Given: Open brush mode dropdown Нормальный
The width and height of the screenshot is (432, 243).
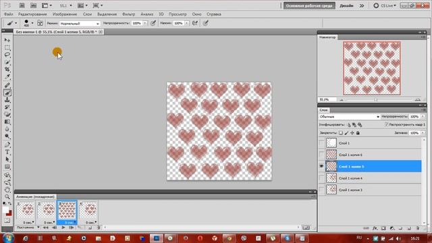Looking at the screenshot, I should [x=80, y=24].
